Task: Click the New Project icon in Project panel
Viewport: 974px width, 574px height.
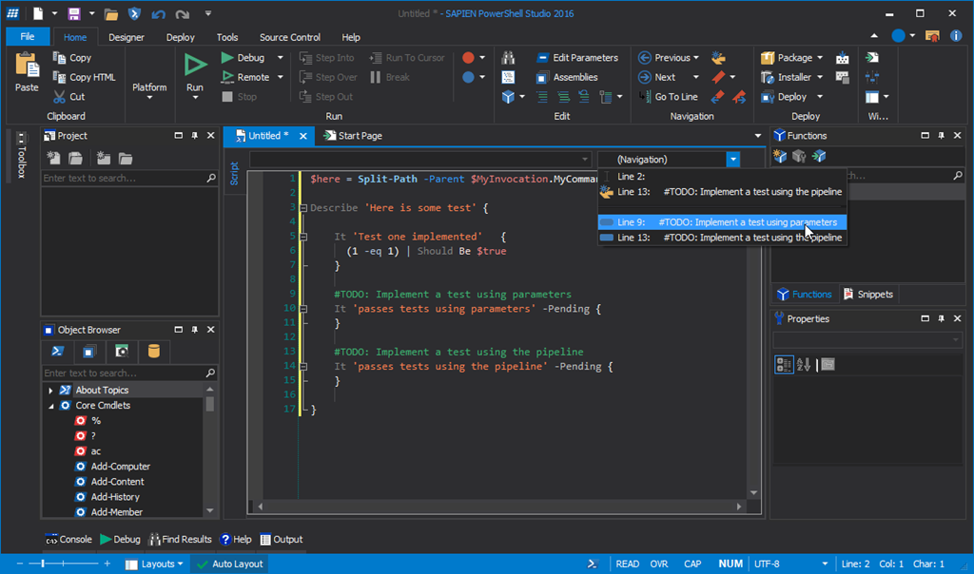Action: tap(53, 159)
